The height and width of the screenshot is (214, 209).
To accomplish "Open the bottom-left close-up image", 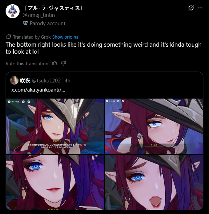I will pyautogui.click(x=55, y=182).
